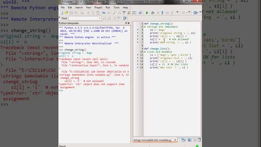261x147 pixels.
Task: Open the Help menu
Action: click(x=125, y=7)
